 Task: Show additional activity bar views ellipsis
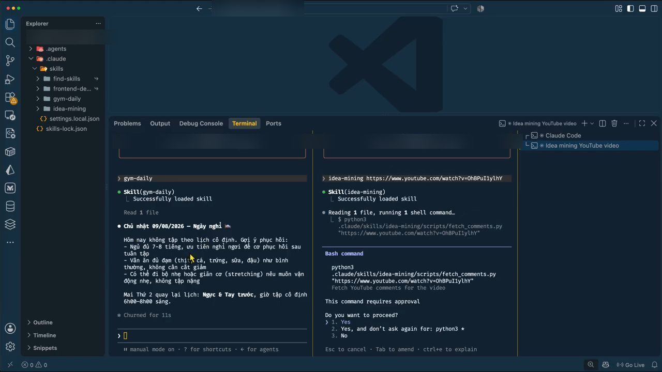(10, 242)
